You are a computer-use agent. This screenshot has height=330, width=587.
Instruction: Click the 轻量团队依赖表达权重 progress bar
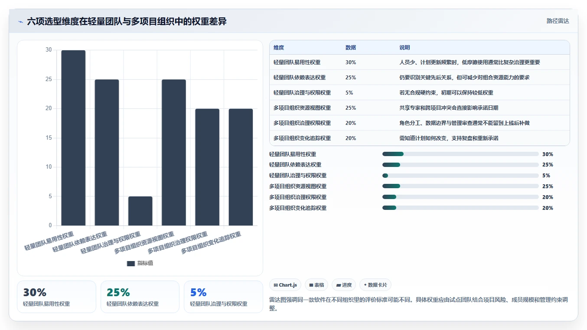coord(460,165)
